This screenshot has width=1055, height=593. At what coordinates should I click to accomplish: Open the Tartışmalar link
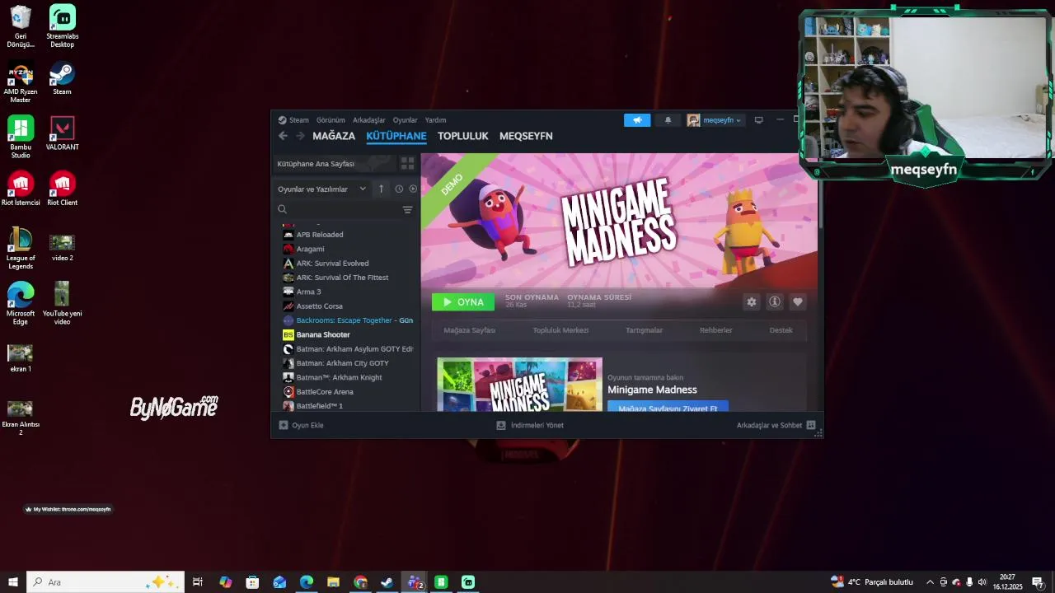tap(645, 330)
